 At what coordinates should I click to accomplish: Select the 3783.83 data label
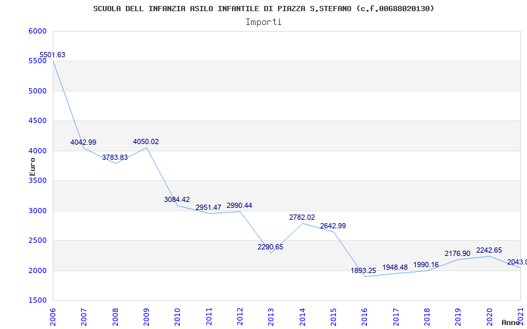pos(115,157)
